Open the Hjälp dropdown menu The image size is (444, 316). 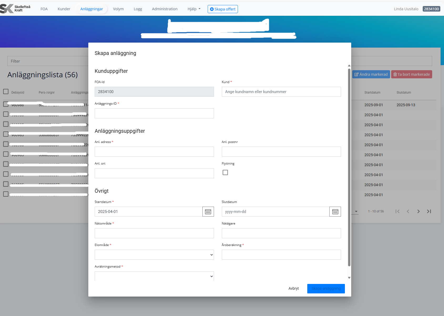[x=194, y=9]
